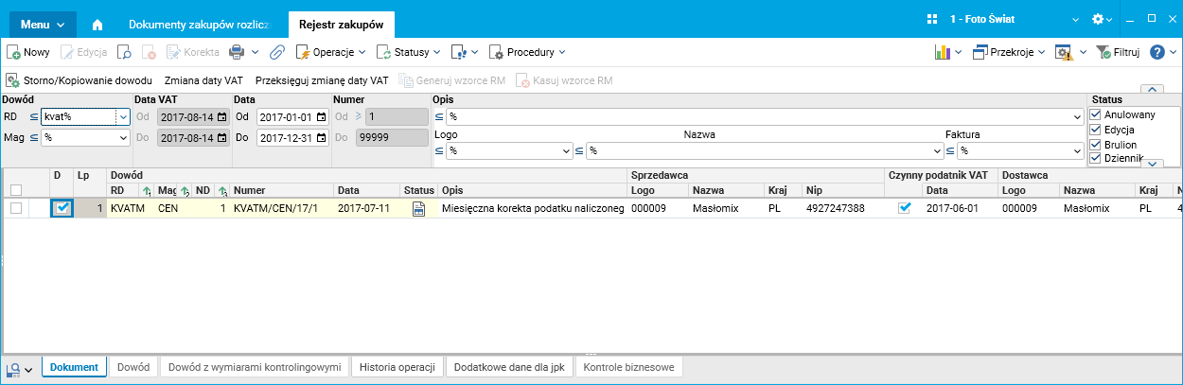Open the window layout grid icon

tap(931, 19)
